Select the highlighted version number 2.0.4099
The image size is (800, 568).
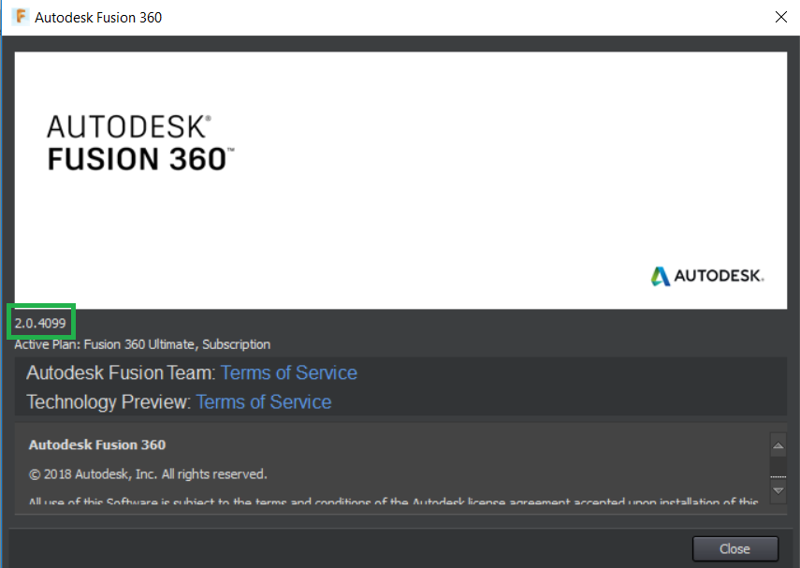[38, 322]
